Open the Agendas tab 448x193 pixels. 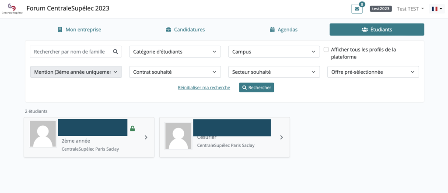[x=284, y=30]
